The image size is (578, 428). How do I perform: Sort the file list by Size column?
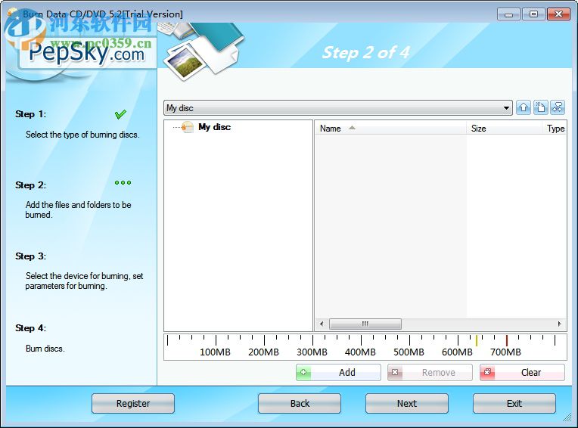[x=505, y=129]
